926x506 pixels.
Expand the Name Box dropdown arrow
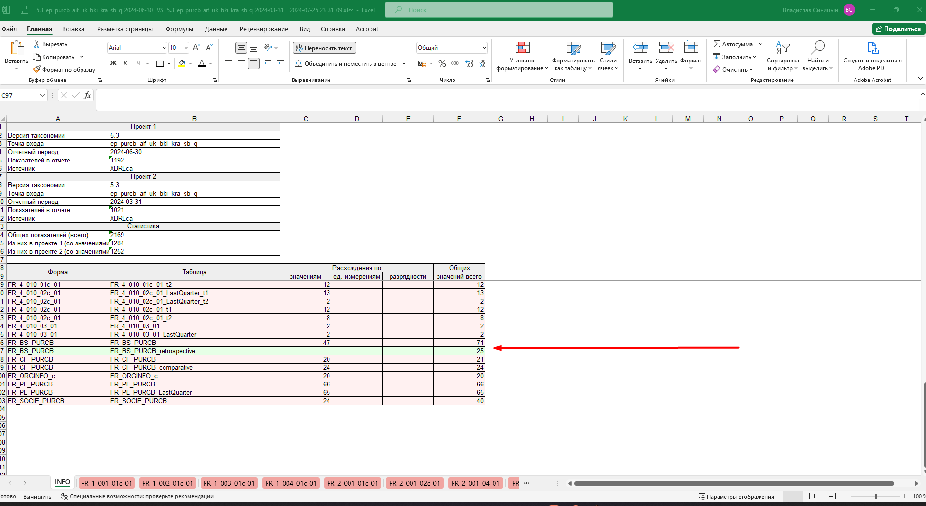pos(42,96)
